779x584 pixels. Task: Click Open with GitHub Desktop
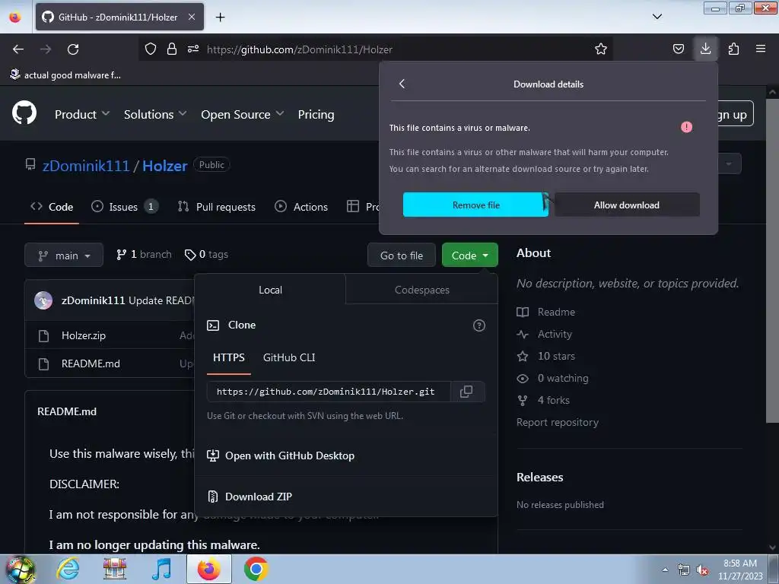(281, 455)
